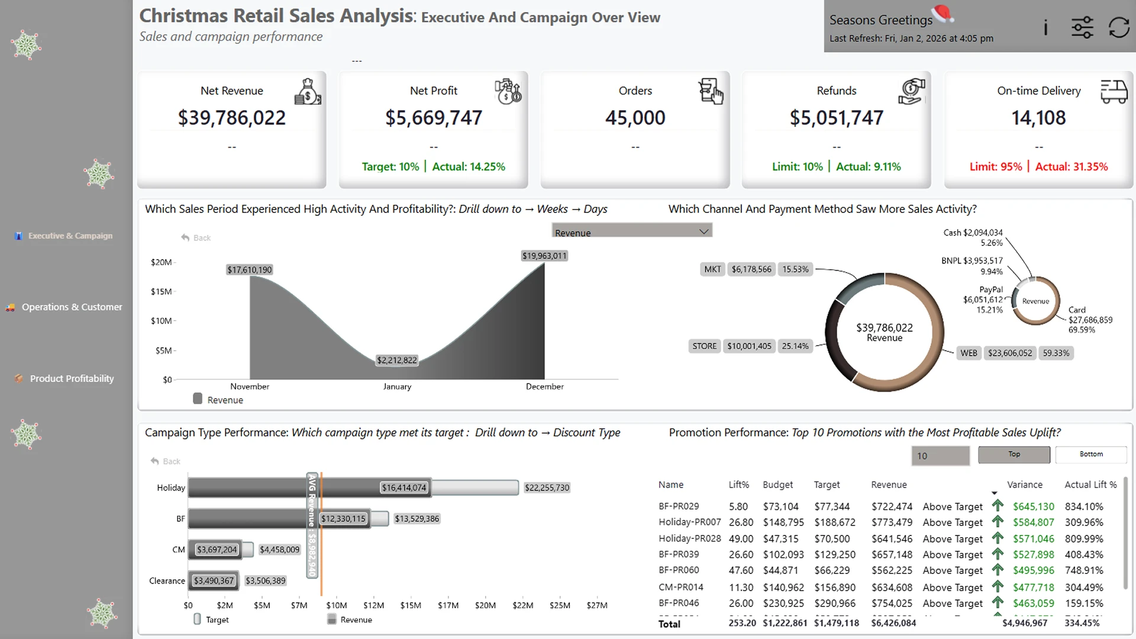Click the top N input field showing 10
This screenshot has width=1136, height=639.
point(940,456)
